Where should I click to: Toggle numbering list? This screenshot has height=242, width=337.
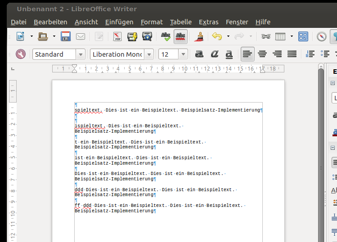pos(310,54)
